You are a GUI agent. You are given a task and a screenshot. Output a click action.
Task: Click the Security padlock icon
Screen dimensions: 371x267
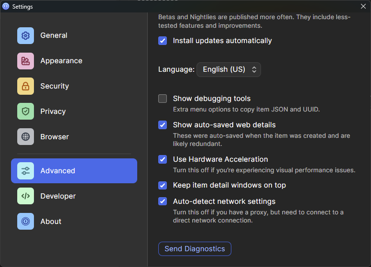click(x=25, y=86)
